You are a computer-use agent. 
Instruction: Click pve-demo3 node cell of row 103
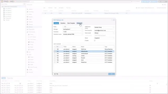[x=66, y=54]
